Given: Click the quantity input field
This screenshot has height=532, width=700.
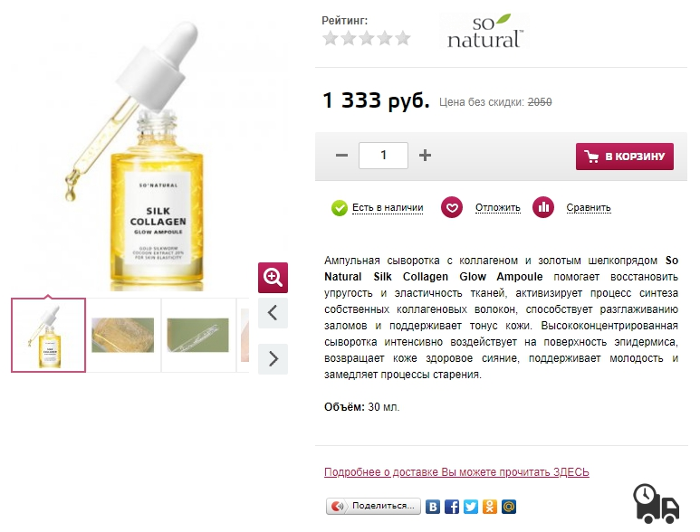Looking at the screenshot, I should point(383,156).
